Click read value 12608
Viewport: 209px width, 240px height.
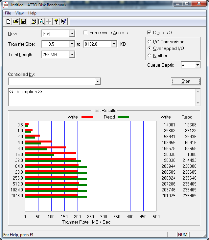pyautogui.click(x=191, y=125)
